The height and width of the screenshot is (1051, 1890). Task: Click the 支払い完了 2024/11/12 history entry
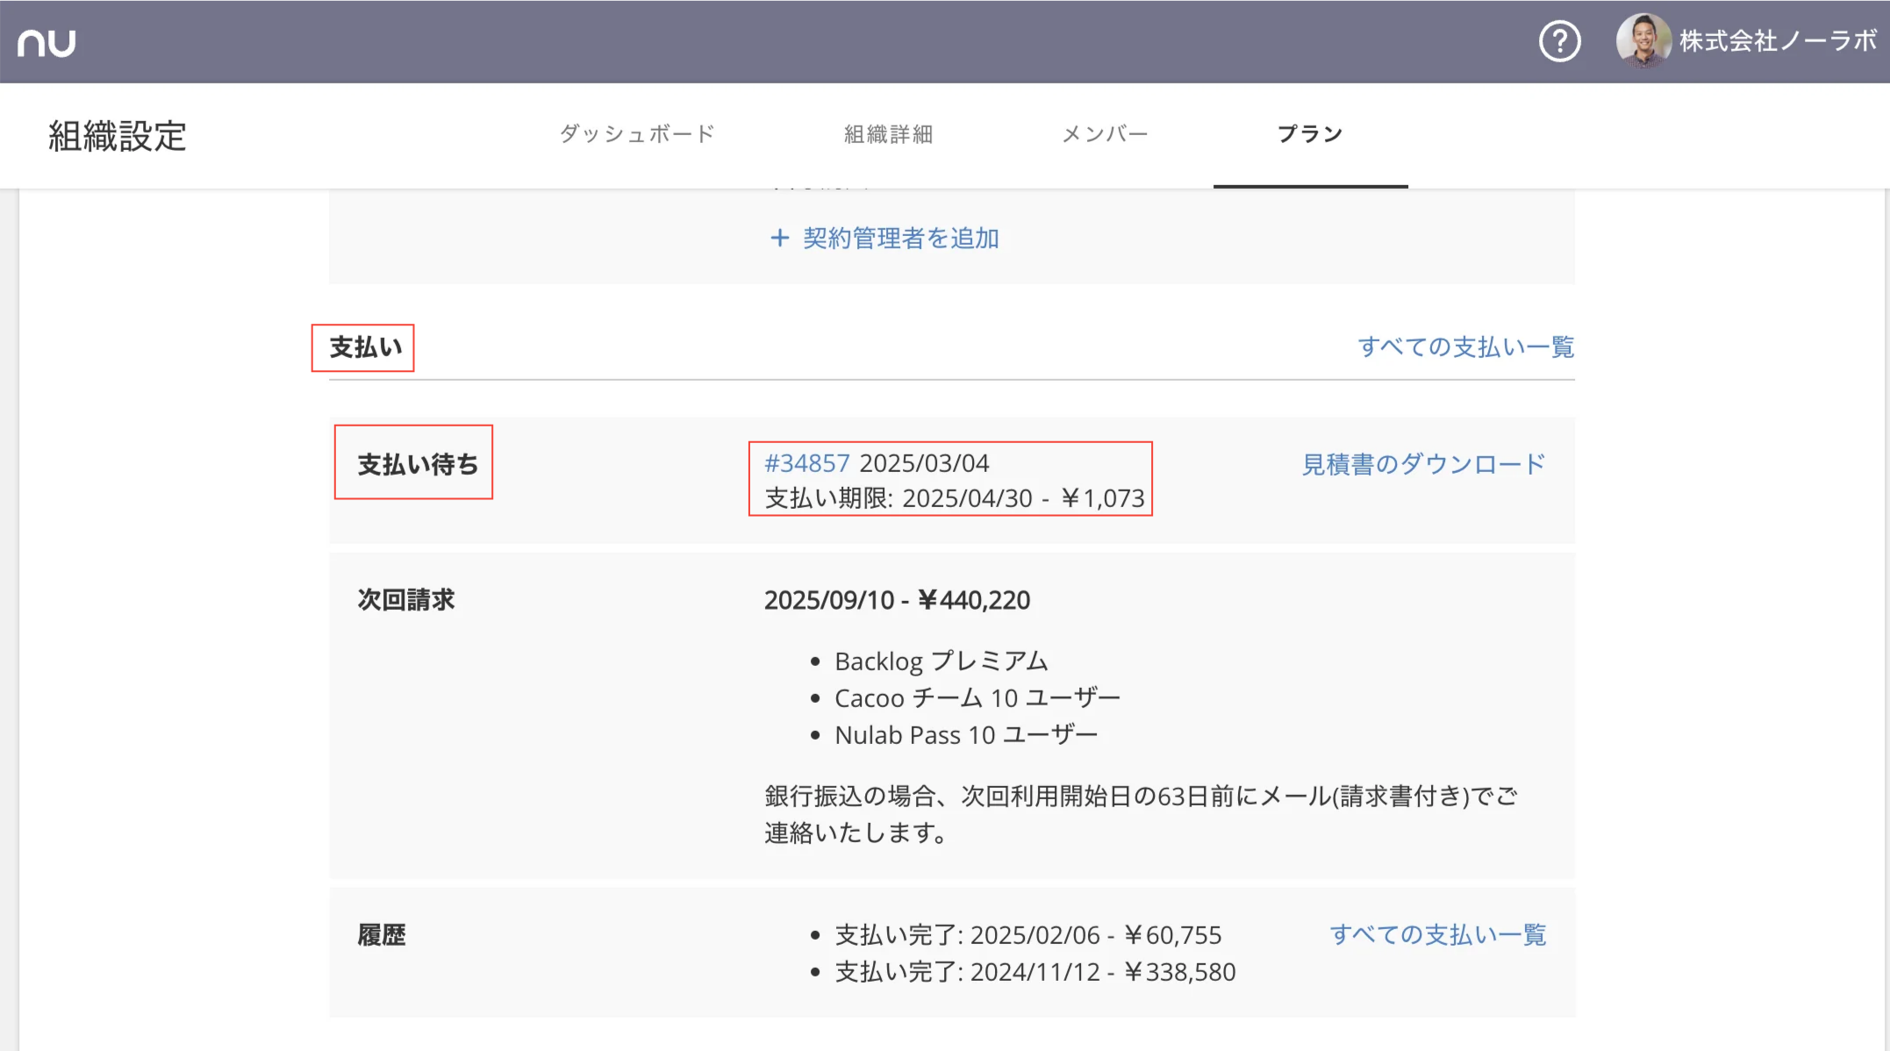1034,972
